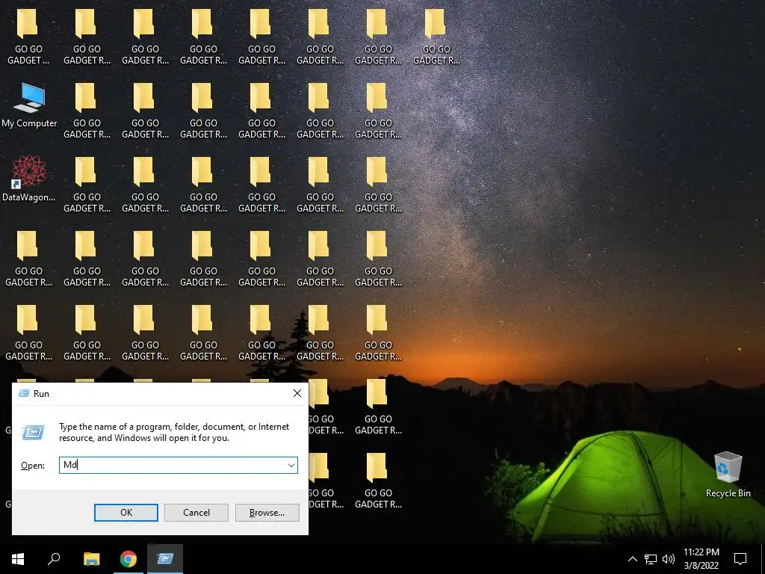The image size is (765, 574).
Task: Click the Run program icon beside the description
Action: coord(33,432)
